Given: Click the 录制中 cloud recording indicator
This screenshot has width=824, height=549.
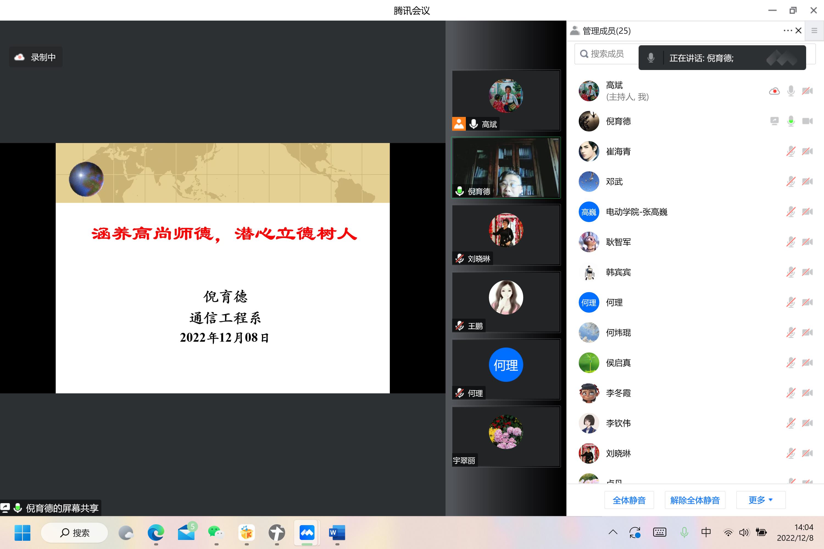Looking at the screenshot, I should pos(36,57).
